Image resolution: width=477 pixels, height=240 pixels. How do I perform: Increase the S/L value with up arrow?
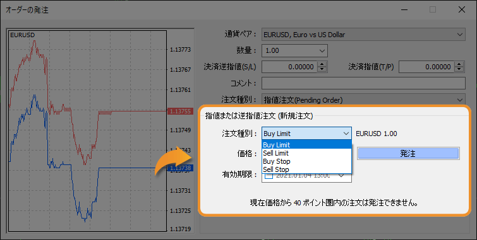pyautogui.click(x=322, y=64)
